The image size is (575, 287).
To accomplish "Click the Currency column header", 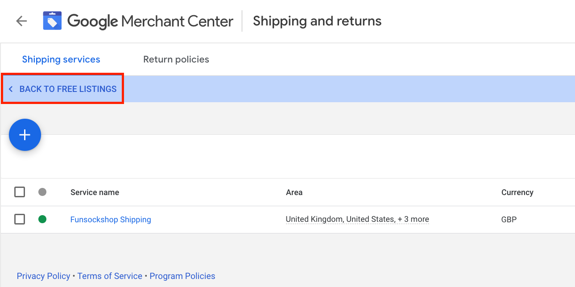I will coord(517,192).
